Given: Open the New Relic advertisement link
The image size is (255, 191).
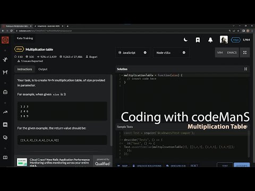Looking at the screenshot, I should [59, 162].
